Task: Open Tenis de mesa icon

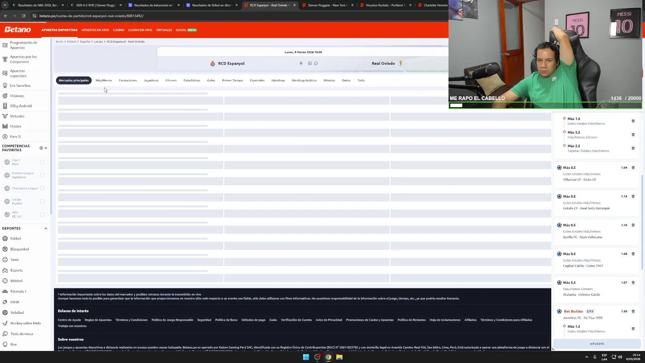Action: (6, 334)
